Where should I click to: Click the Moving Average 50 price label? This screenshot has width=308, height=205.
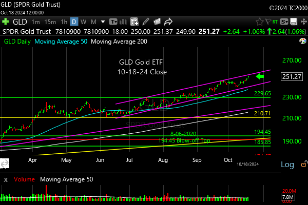61,42
